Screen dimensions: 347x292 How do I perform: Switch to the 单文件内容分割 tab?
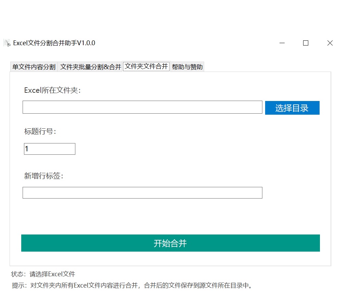coord(34,67)
